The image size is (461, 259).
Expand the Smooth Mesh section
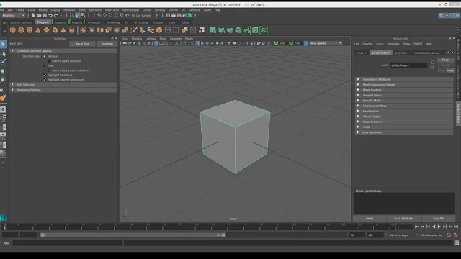[x=358, y=101]
